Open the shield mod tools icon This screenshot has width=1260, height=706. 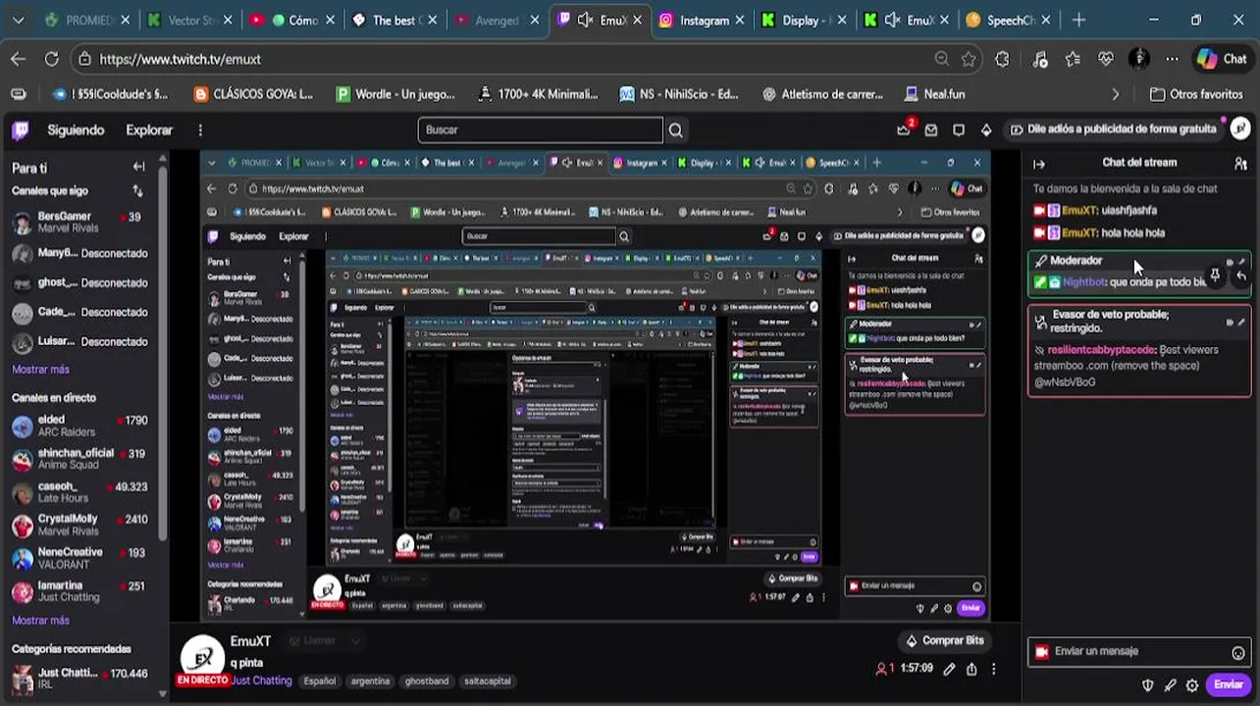[1148, 685]
